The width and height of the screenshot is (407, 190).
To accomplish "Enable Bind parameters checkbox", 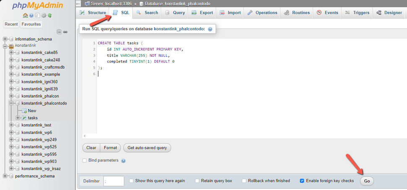I will (84, 160).
